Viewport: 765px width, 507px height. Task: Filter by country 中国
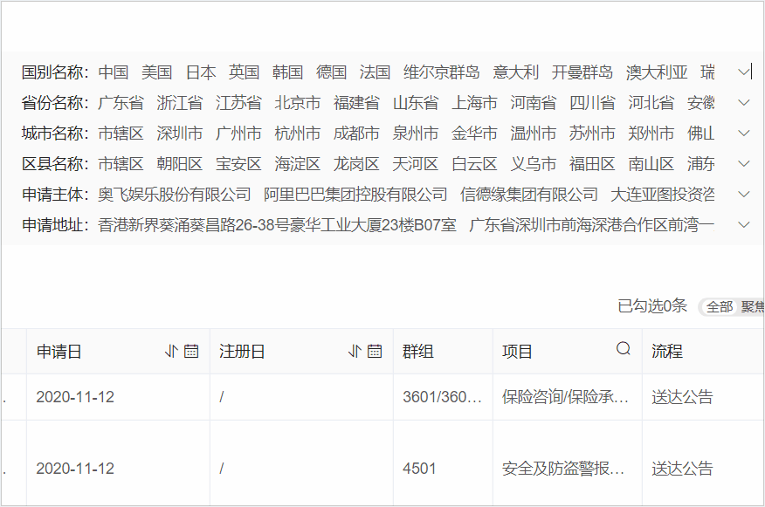point(114,72)
